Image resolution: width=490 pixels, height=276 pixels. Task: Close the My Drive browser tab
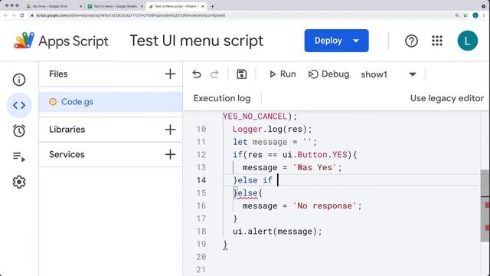(81, 6)
